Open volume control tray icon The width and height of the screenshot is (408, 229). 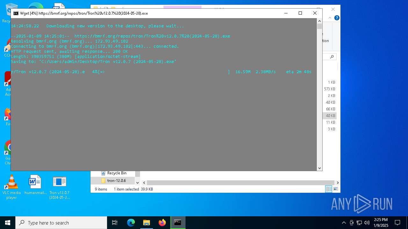coord(367,223)
